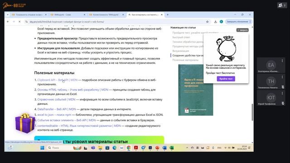Open participant count icon in top-right corner

282,5
